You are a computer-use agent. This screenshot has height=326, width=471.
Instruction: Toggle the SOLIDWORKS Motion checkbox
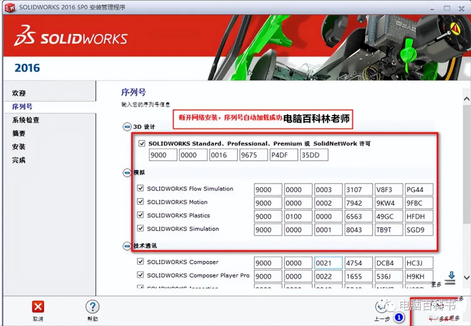(x=140, y=201)
